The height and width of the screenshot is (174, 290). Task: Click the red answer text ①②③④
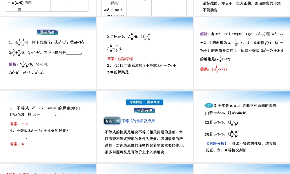coord(126,59)
